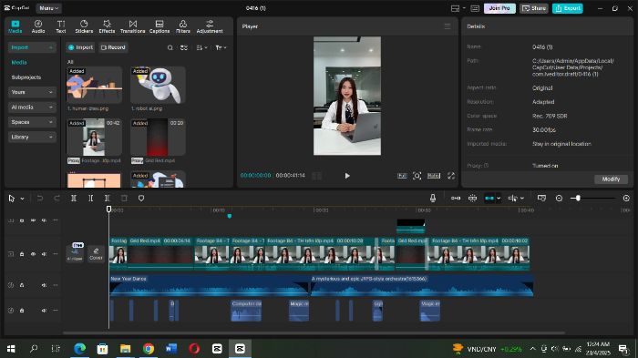Screen dimensions: 638x358
Task: Switch to the Text tab
Action: pos(61,26)
